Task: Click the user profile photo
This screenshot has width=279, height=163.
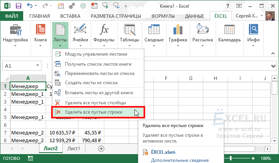Action: 270,16
